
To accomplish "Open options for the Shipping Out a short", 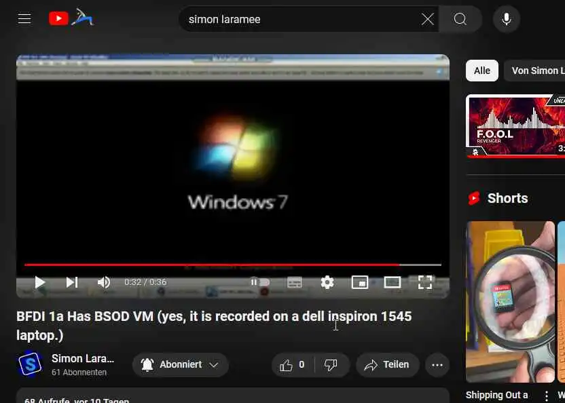I will 547,396.
